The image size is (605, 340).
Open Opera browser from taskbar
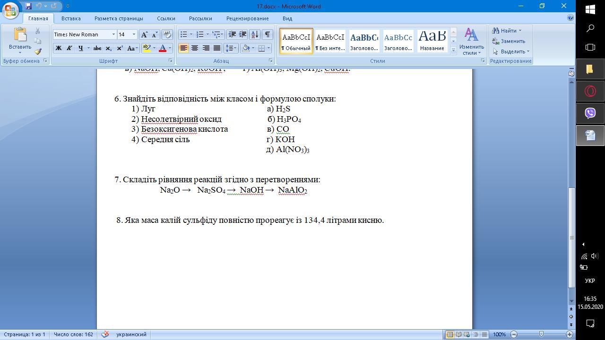(x=590, y=91)
